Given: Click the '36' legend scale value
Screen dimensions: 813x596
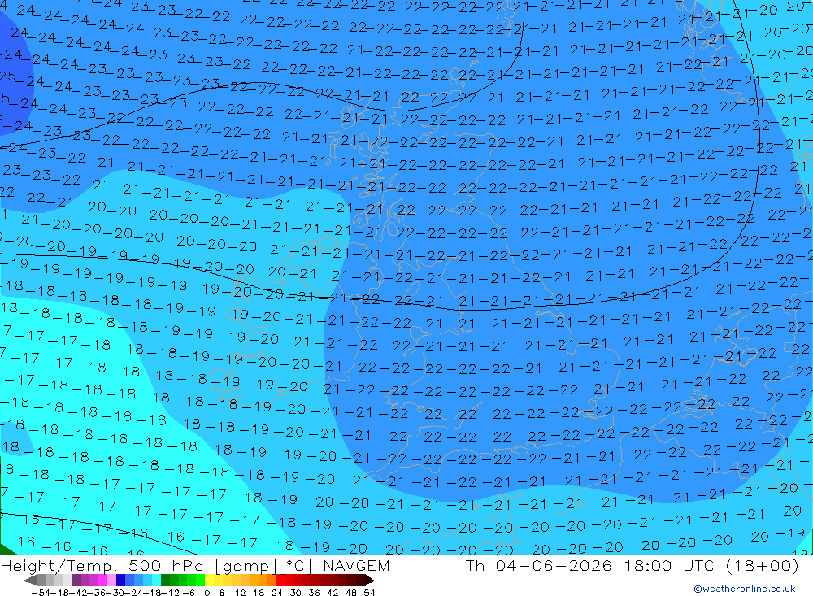Looking at the screenshot, I should (314, 593).
